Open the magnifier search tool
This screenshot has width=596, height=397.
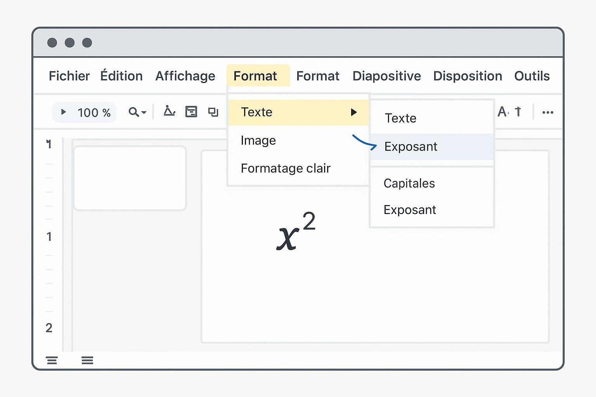pyautogui.click(x=133, y=112)
